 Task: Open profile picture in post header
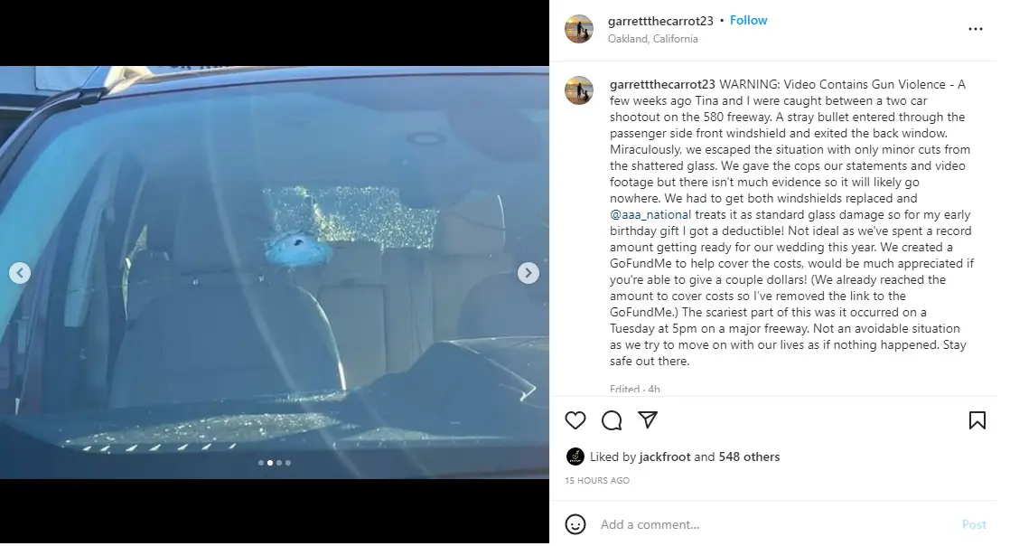578,29
